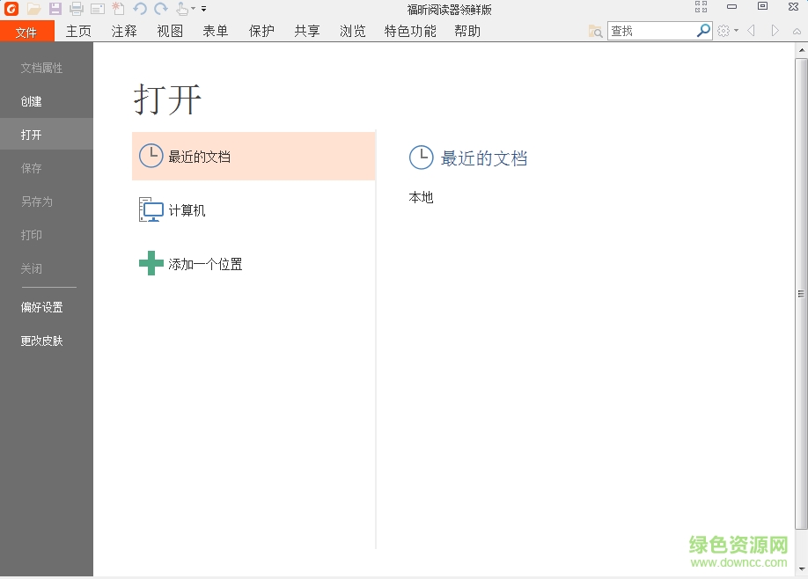808x579 pixels.
Task: Click the redo arrow icon
Action: pos(160,9)
